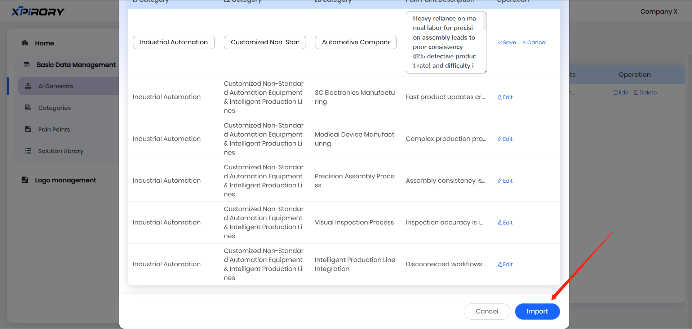Click the Industrial Automation input field
Viewport: 692px width, 329px height.
click(x=174, y=42)
